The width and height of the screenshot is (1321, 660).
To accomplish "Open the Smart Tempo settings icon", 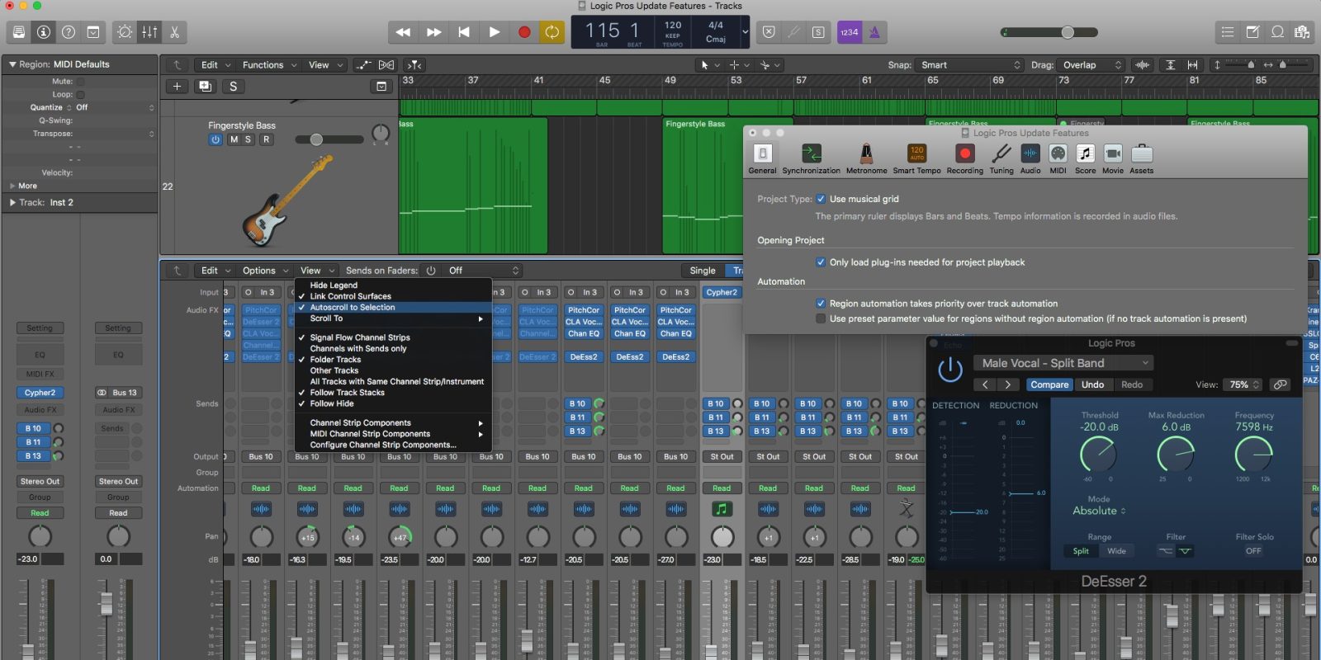I will (916, 154).
